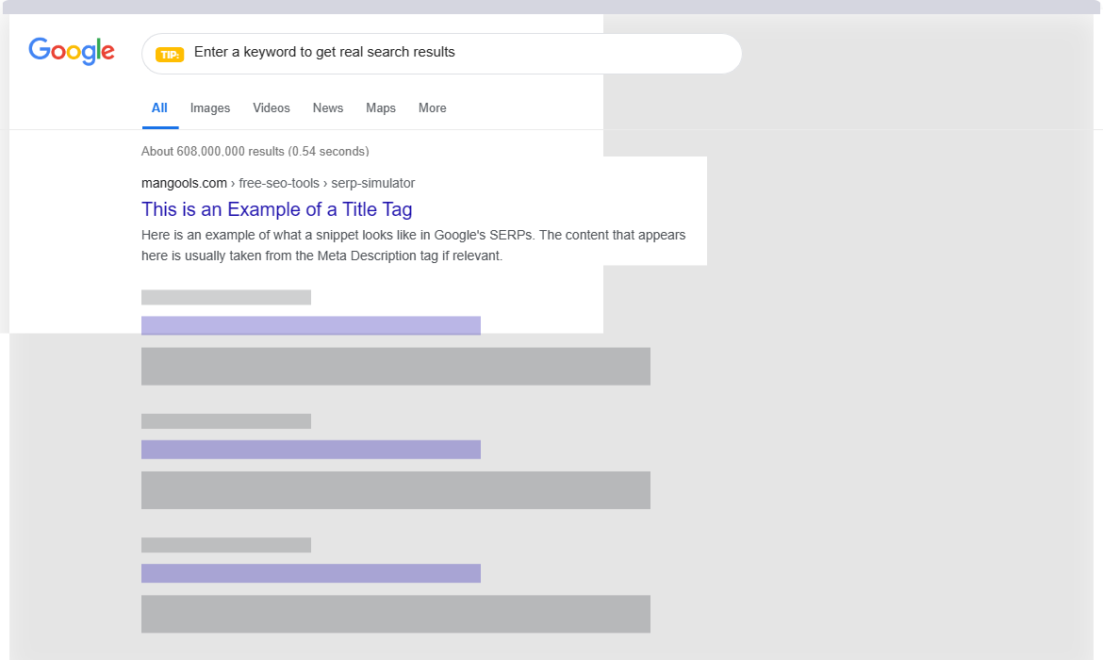Open the More menu tab
The width and height of the screenshot is (1103, 660).
click(x=433, y=108)
